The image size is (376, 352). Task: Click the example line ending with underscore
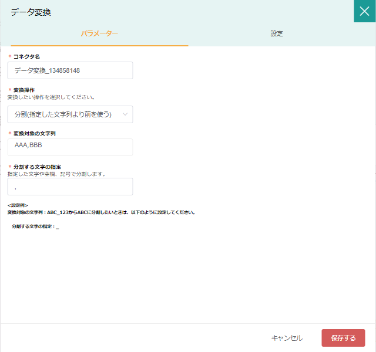point(35,226)
